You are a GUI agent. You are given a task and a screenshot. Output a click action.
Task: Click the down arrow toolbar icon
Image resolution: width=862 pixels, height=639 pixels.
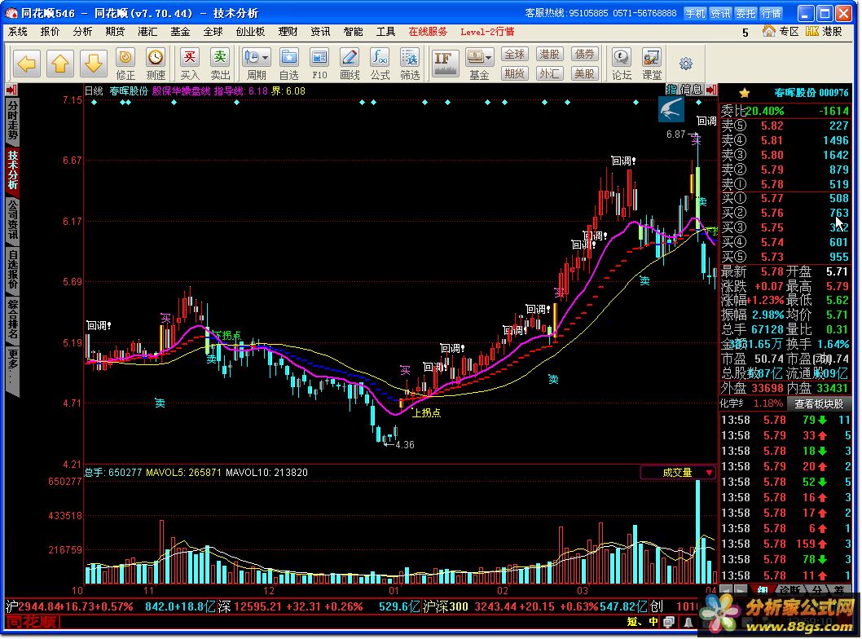click(x=93, y=64)
